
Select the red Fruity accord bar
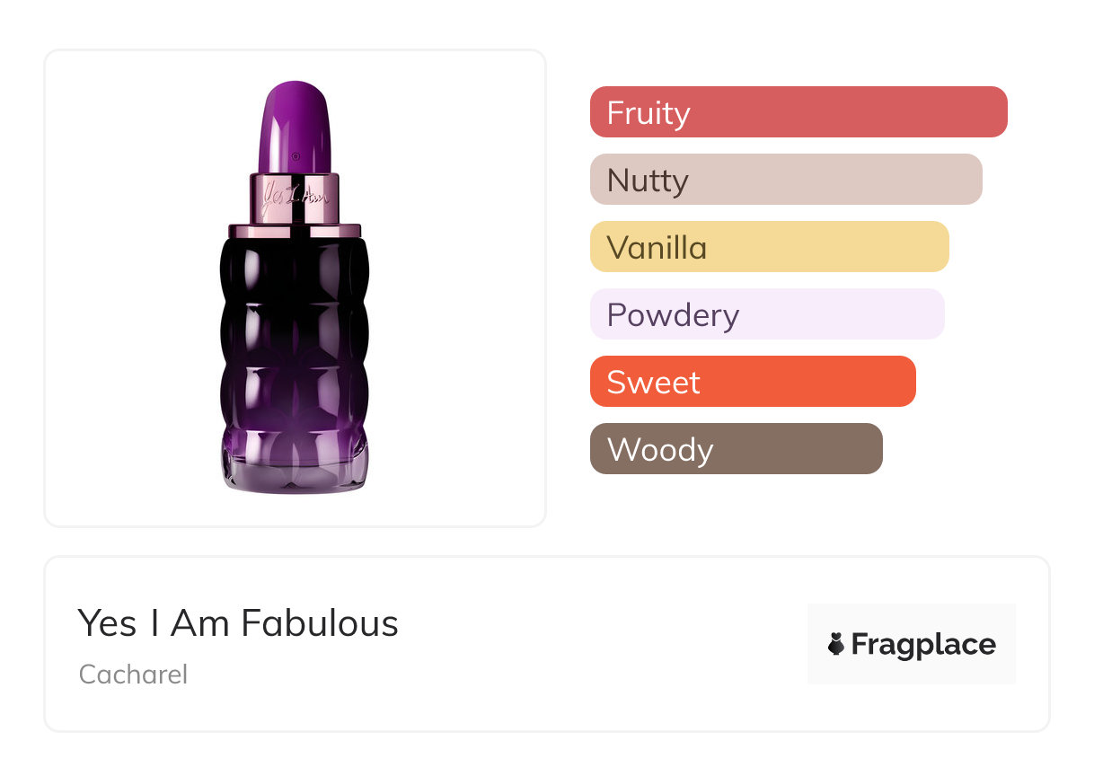pyautogui.click(x=798, y=112)
